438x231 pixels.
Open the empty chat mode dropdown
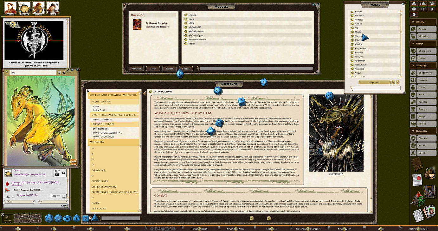click(53, 202)
